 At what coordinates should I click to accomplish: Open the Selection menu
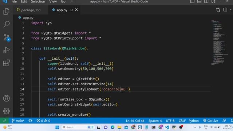point(38,1)
